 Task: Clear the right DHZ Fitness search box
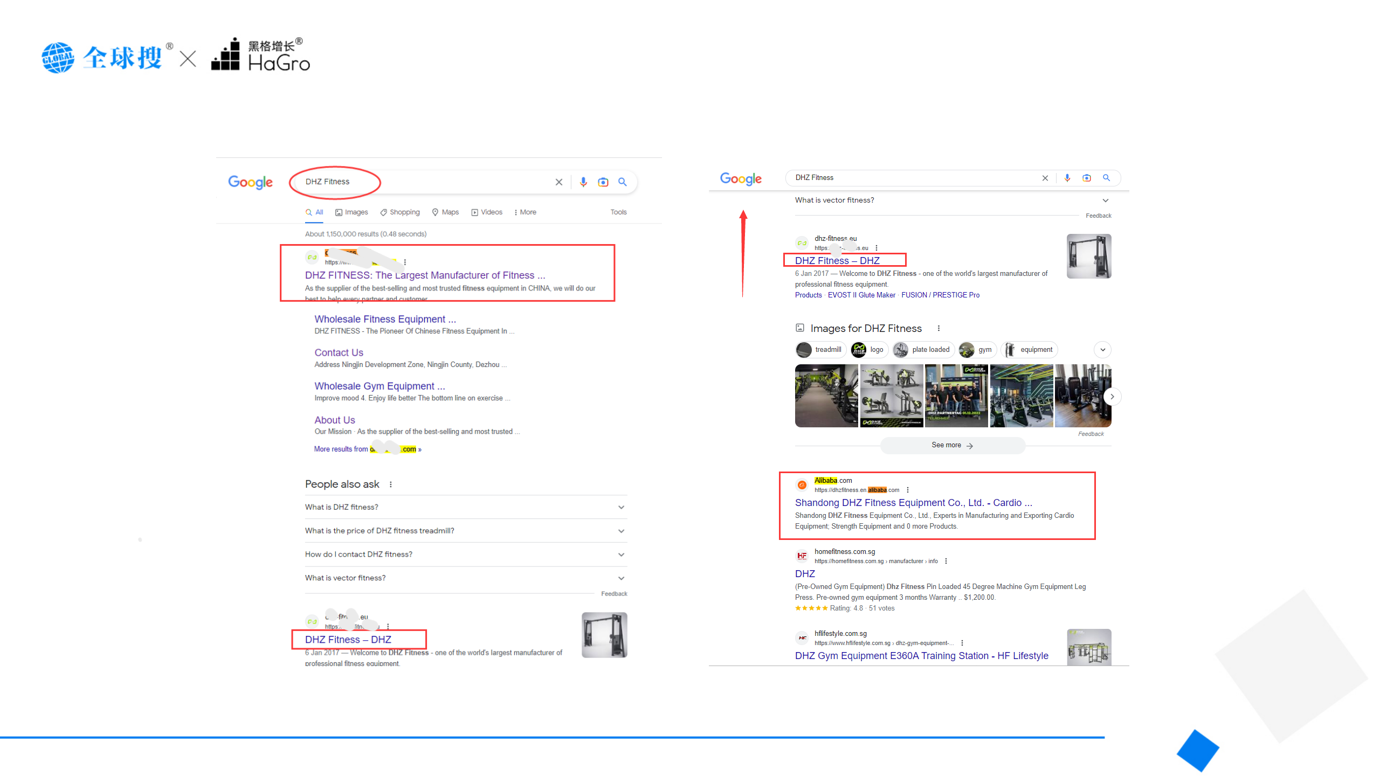pyautogui.click(x=1045, y=178)
